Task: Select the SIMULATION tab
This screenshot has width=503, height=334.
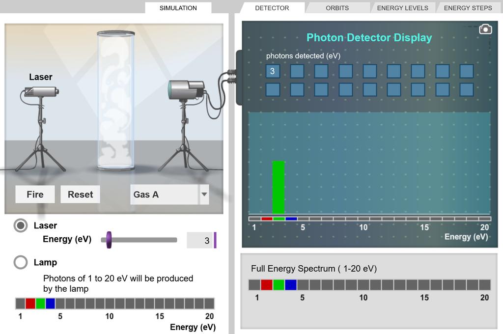Action: coord(178,8)
